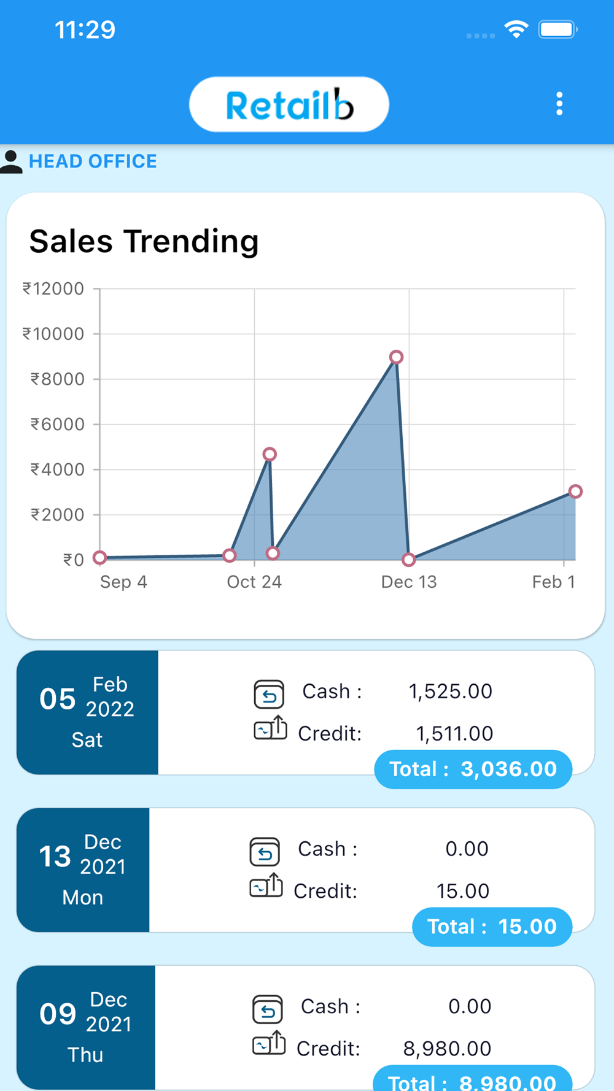Select the chart point near ₹4700 peak
Image resolution: width=614 pixels, height=1091 pixels.
[270, 454]
